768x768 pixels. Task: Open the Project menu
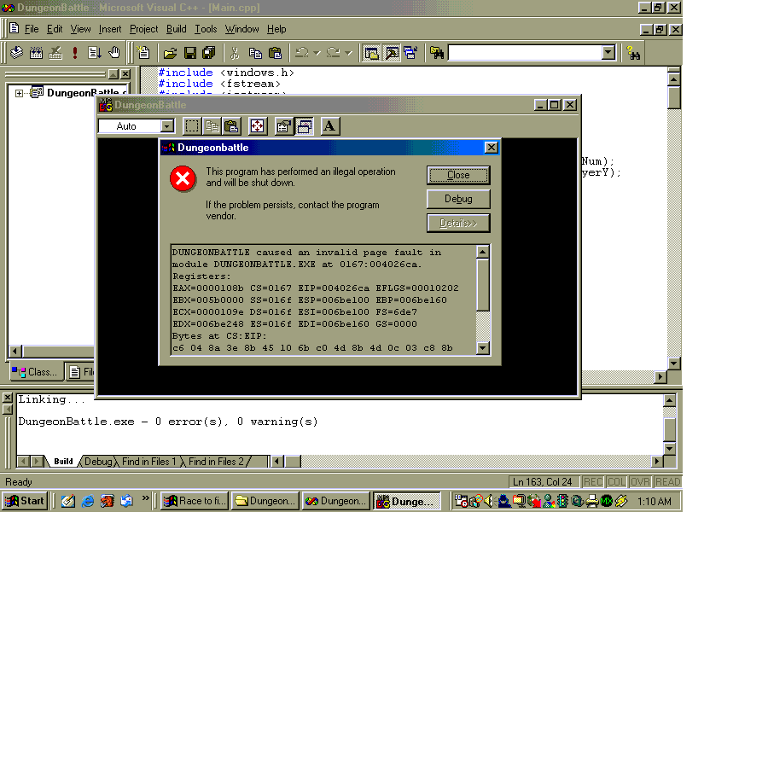143,29
